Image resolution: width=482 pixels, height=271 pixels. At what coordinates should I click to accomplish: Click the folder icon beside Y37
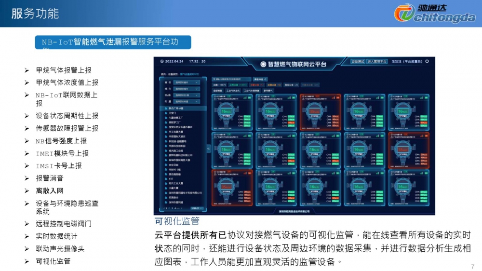[x=166, y=179]
